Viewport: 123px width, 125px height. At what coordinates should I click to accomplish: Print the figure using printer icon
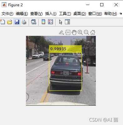click(24, 22)
